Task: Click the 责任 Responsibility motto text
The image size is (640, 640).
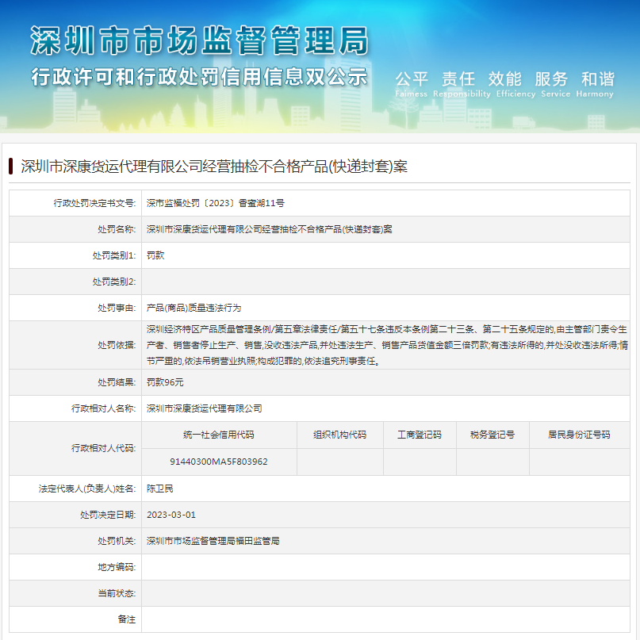Action: tap(462, 84)
